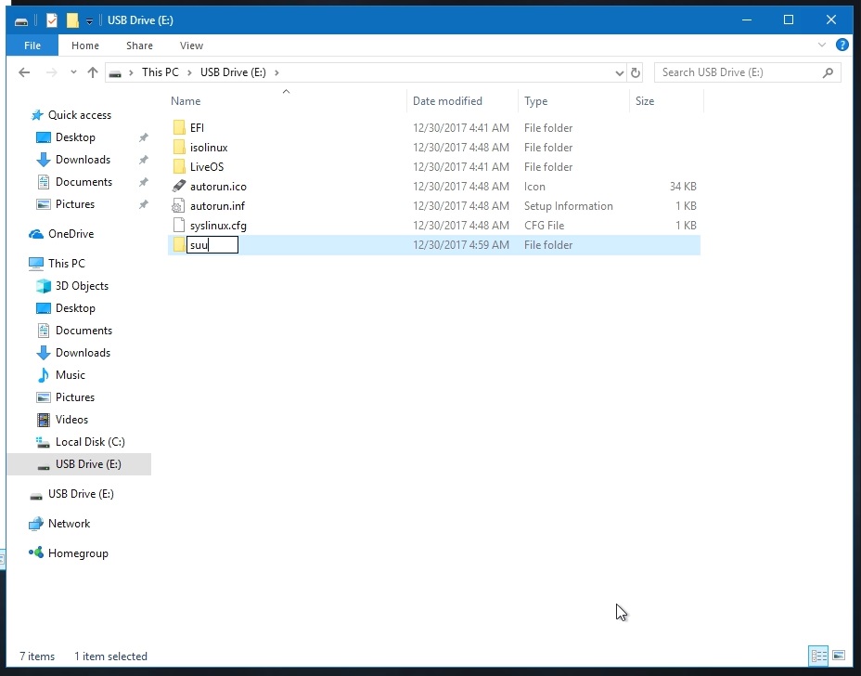The width and height of the screenshot is (861, 676).
Task: Switch to the View ribbon tab
Action: point(191,45)
